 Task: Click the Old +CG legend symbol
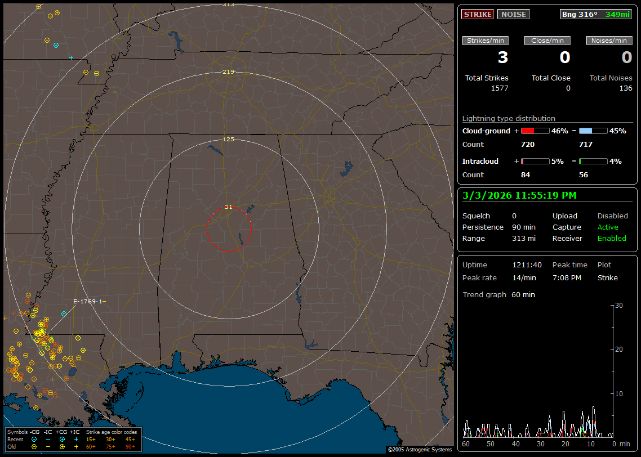pos(62,446)
